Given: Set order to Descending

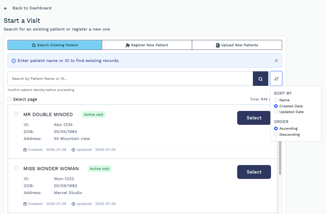Looking at the screenshot, I should click(276, 135).
